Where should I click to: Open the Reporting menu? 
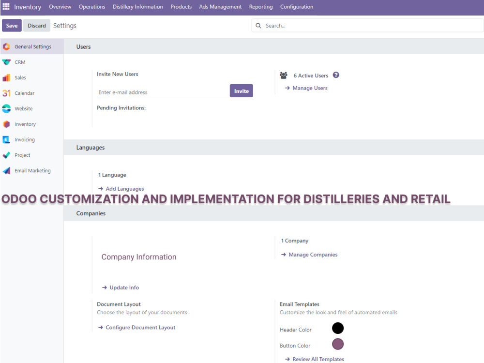261,7
